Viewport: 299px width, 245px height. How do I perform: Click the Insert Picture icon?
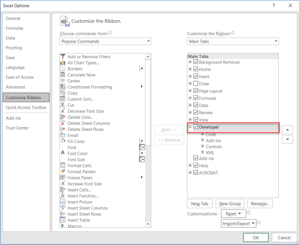63,202
